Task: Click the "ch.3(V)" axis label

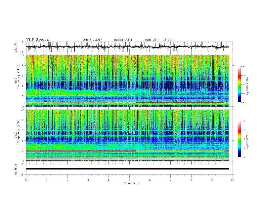Action: (x=16, y=169)
